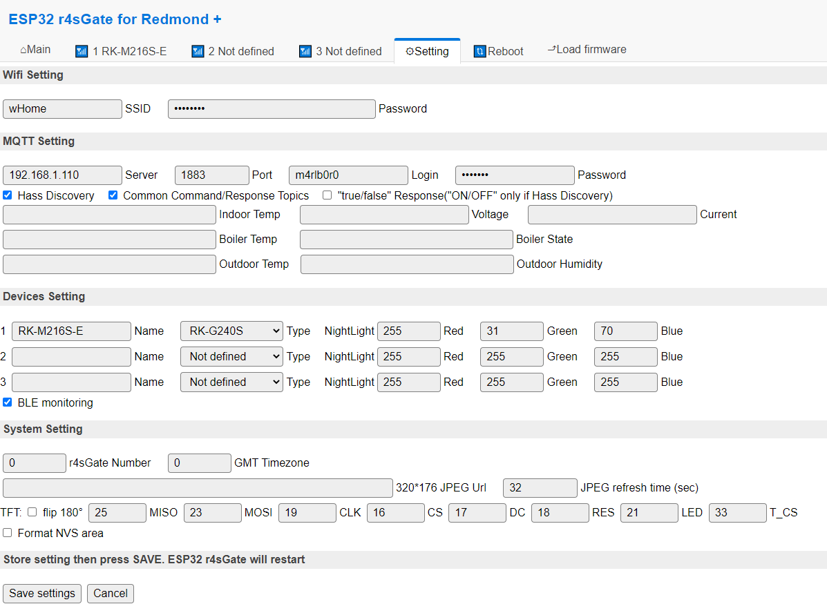Viewport: 827px width, 613px height.
Task: Open the Type dropdown for device 3
Action: 231,382
